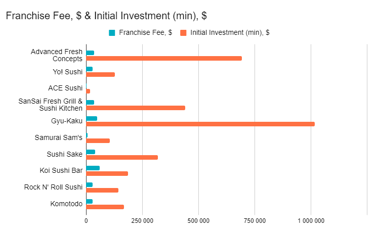The height and width of the screenshot is (235, 378).
Task: Click the 1 000 000 axis tick label
Action: (311, 221)
